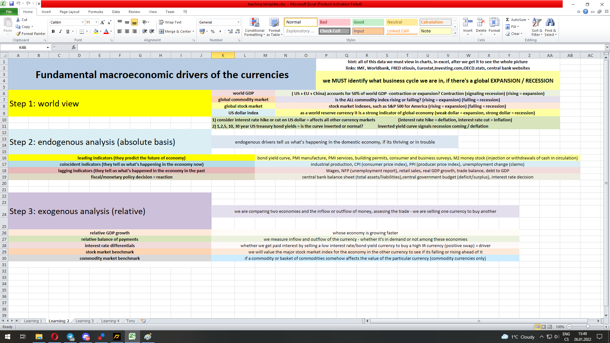Click the Format Painter brush icon

pos(18,34)
